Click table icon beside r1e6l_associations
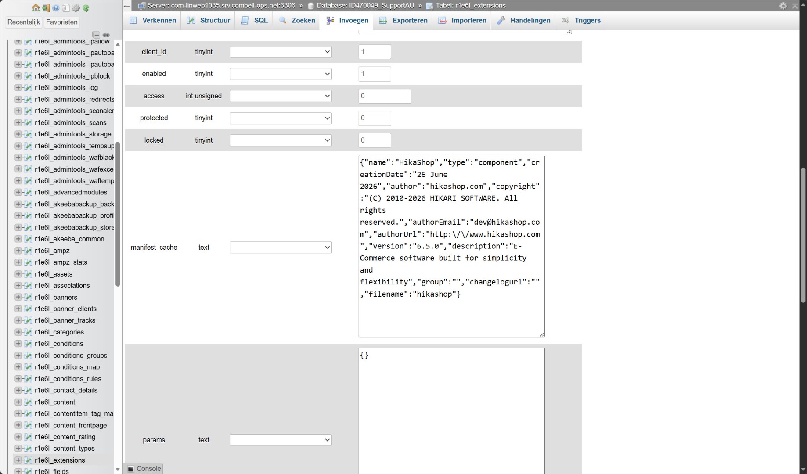The height and width of the screenshot is (474, 807). pos(29,285)
